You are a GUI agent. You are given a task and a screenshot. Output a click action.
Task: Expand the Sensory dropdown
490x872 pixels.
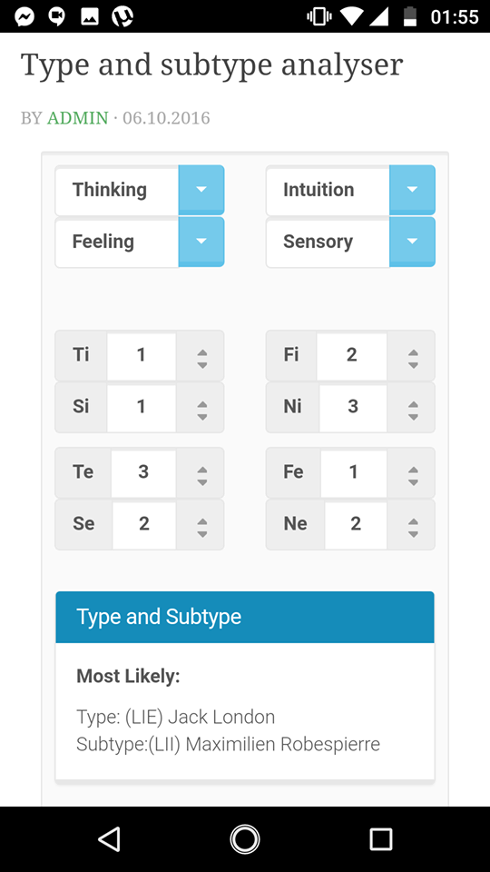pos(412,242)
